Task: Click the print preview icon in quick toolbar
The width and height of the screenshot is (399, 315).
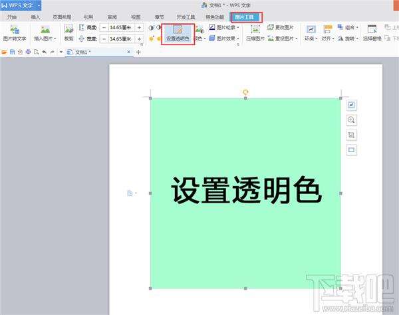Action: 36,52
